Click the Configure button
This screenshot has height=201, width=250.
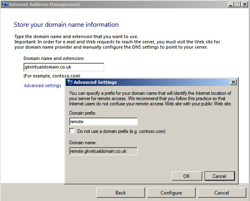[171, 193]
